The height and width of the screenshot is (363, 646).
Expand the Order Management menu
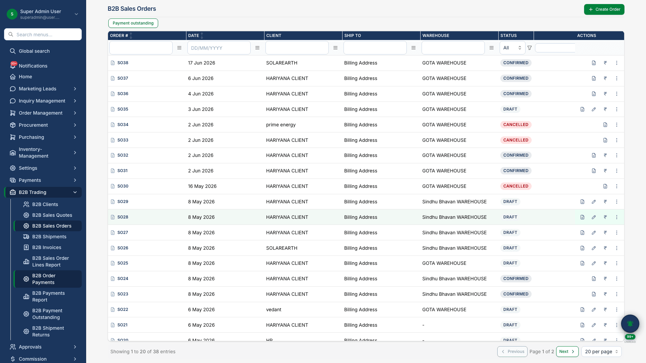[x=43, y=113]
